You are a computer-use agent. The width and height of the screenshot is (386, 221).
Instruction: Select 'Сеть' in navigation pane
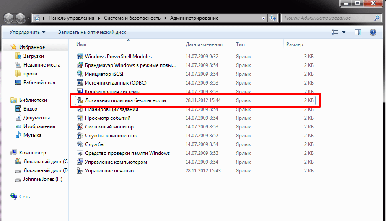pyautogui.click(x=24, y=197)
